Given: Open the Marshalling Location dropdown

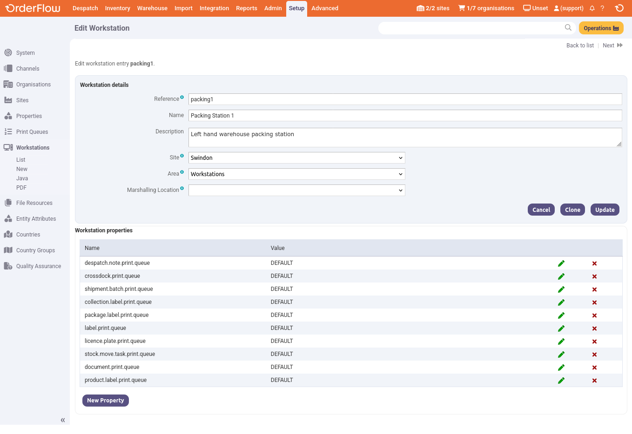Looking at the screenshot, I should point(296,191).
